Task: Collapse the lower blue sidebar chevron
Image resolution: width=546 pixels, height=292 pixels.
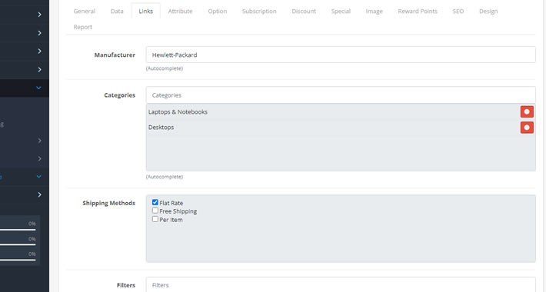Action: (38, 177)
